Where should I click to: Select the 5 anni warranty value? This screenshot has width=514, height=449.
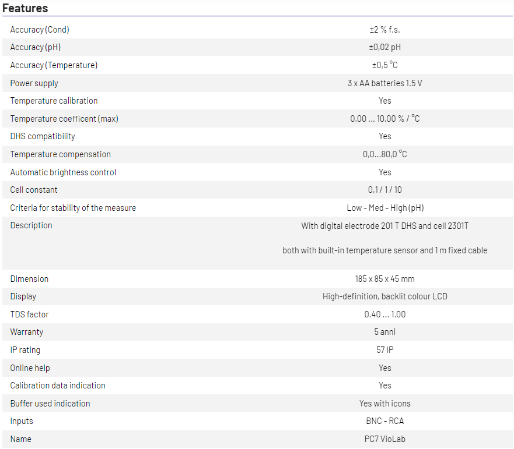coord(384,332)
